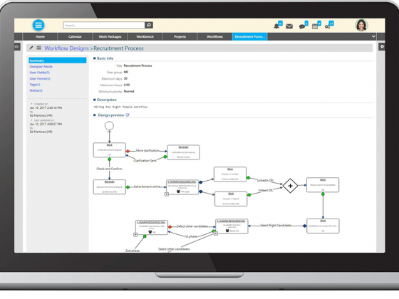Select the Post job in LinkedIn node
399x299 pixels.
pyautogui.click(x=230, y=174)
